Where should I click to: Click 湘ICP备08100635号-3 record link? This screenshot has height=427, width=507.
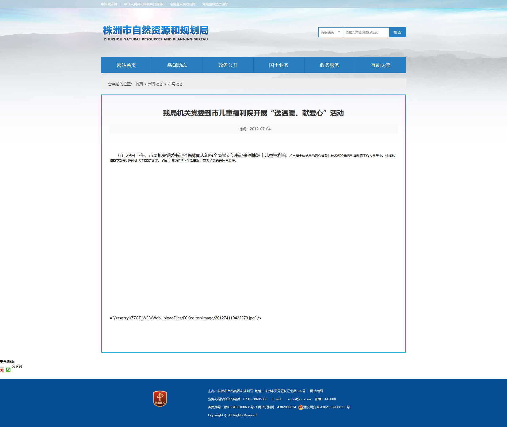tap(240, 407)
